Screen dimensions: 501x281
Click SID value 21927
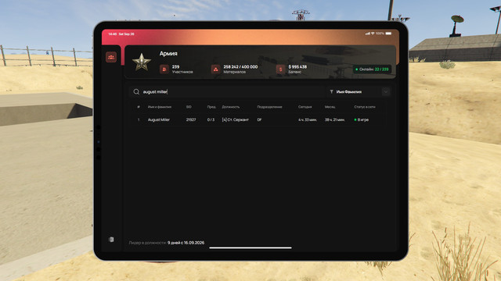pyautogui.click(x=191, y=119)
